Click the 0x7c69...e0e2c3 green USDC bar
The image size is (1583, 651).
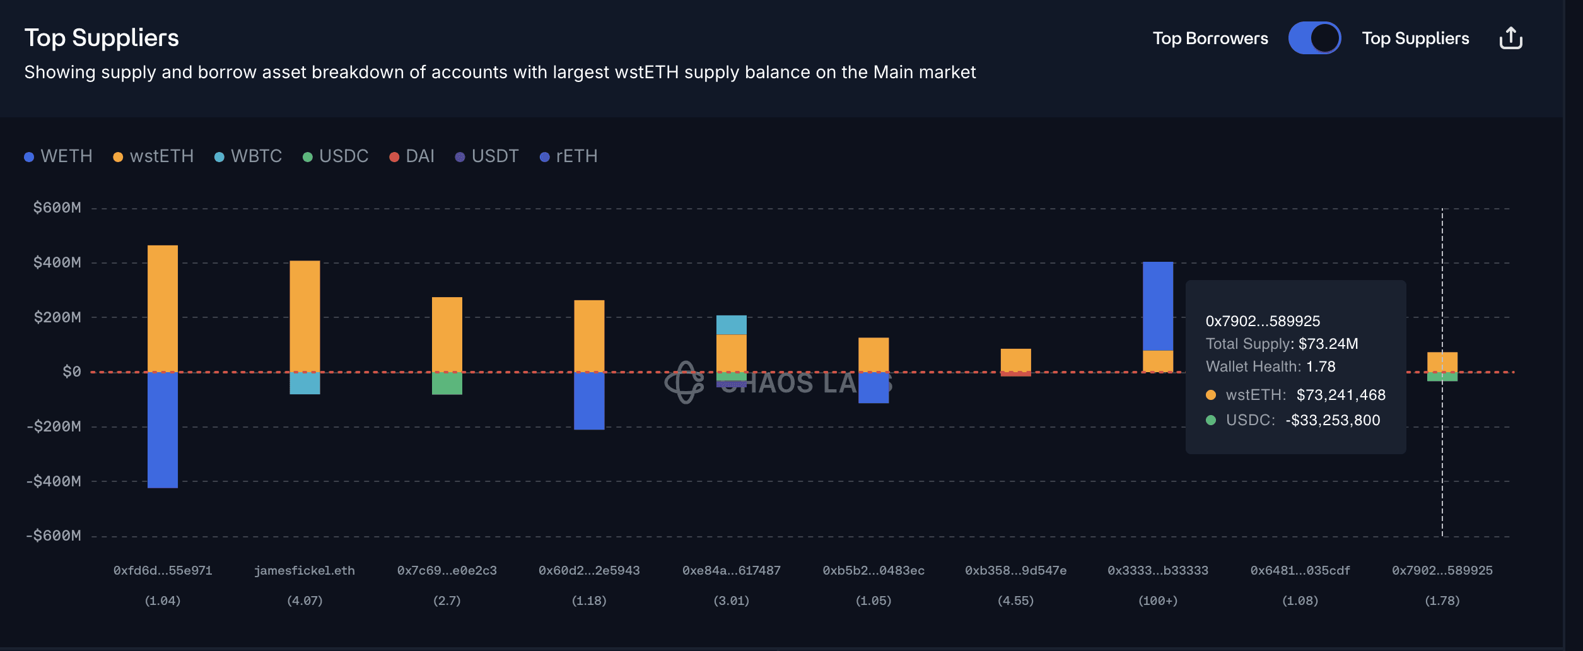pyautogui.click(x=447, y=384)
